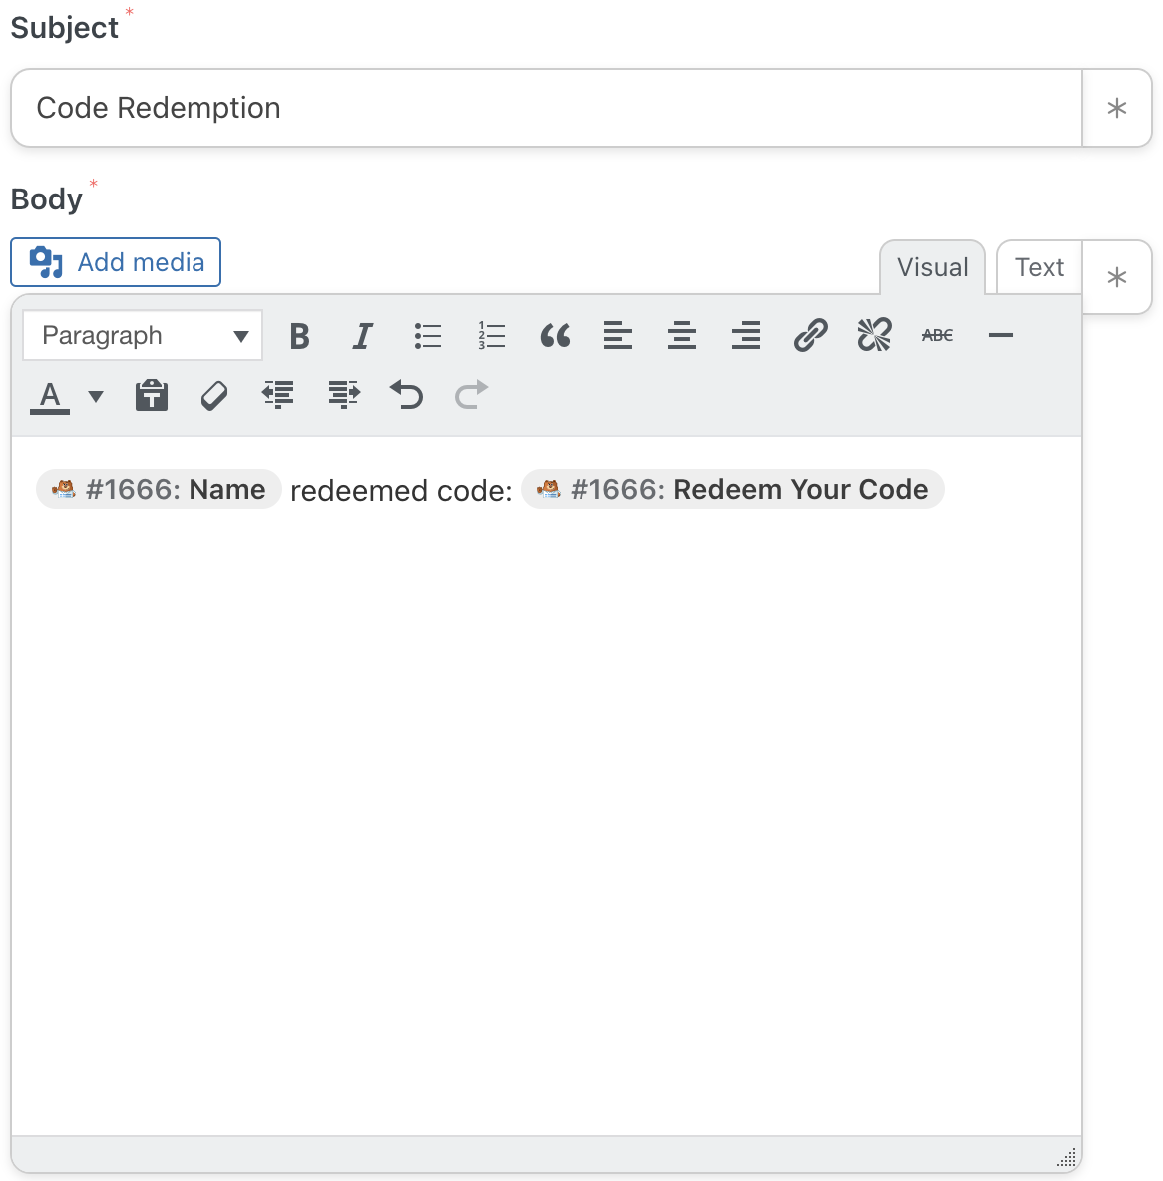Image resolution: width=1163 pixels, height=1181 pixels.
Task: Toggle bold formatting in the editor
Action: [x=298, y=336]
